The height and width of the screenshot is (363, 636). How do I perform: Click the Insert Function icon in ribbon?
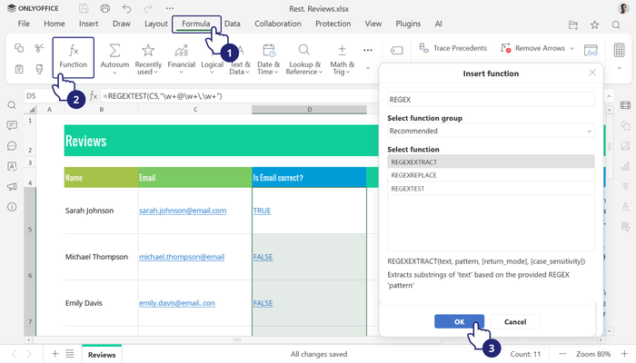click(x=74, y=56)
